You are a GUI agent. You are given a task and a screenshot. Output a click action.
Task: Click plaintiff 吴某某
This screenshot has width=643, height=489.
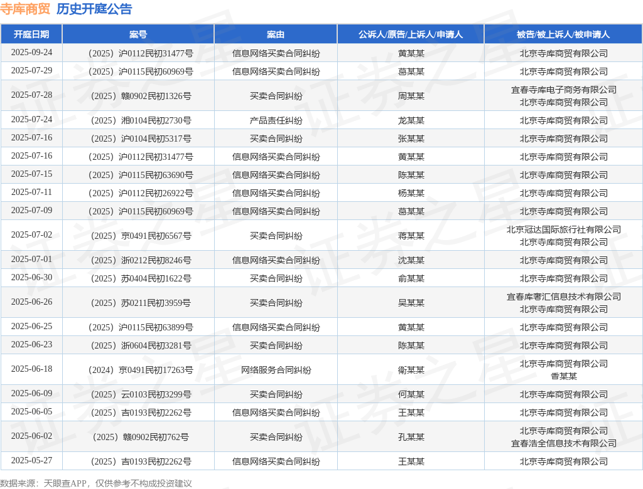point(411,303)
